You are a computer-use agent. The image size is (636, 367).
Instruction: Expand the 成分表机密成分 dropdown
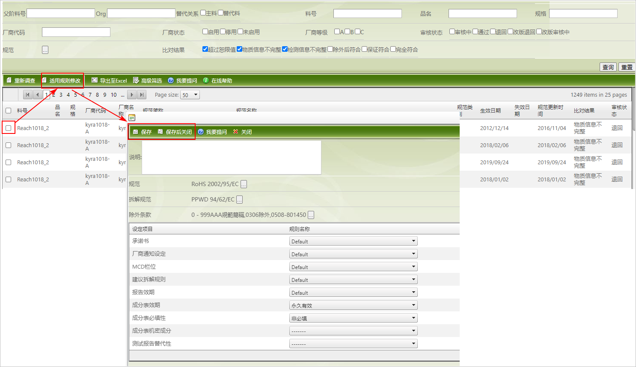click(354, 331)
